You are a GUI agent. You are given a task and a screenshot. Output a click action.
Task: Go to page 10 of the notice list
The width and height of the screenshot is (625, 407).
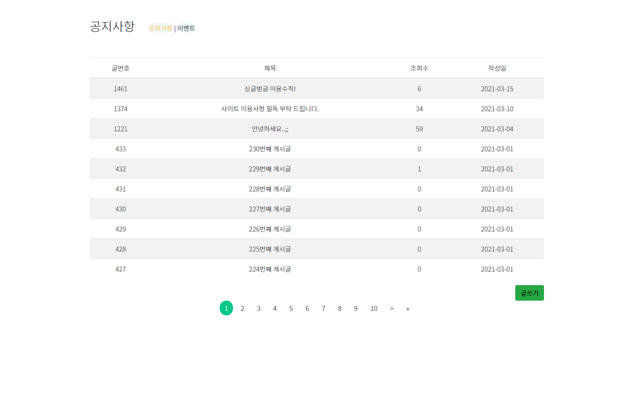pyautogui.click(x=373, y=308)
